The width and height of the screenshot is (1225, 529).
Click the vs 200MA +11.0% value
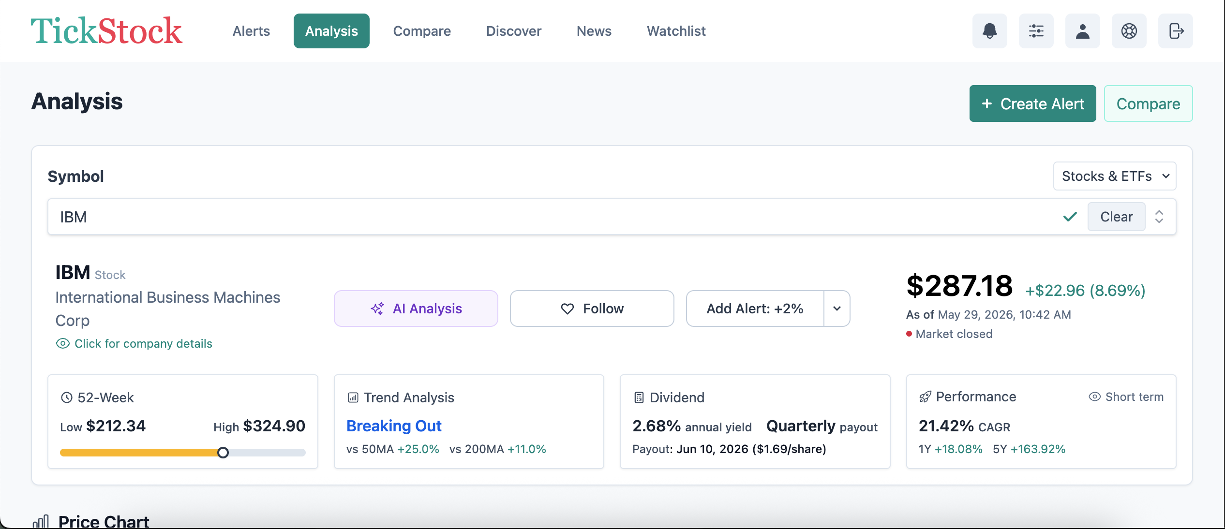[497, 449]
